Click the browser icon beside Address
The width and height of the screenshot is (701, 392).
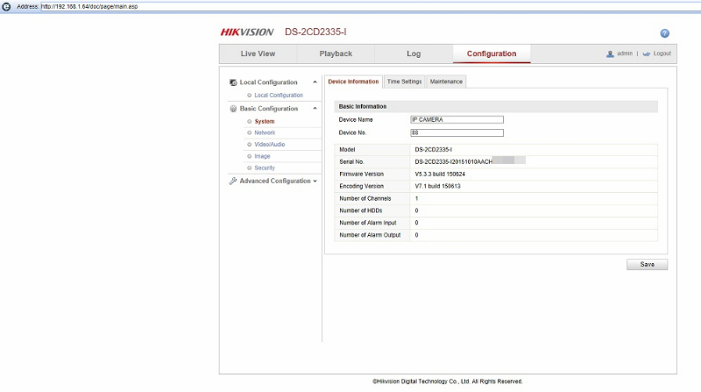tap(6, 7)
